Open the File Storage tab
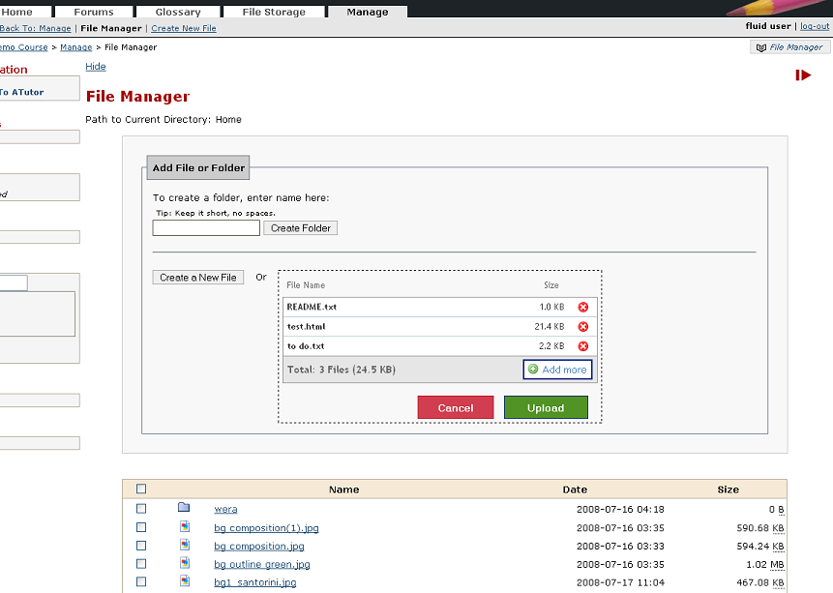The image size is (833, 593). point(273,12)
